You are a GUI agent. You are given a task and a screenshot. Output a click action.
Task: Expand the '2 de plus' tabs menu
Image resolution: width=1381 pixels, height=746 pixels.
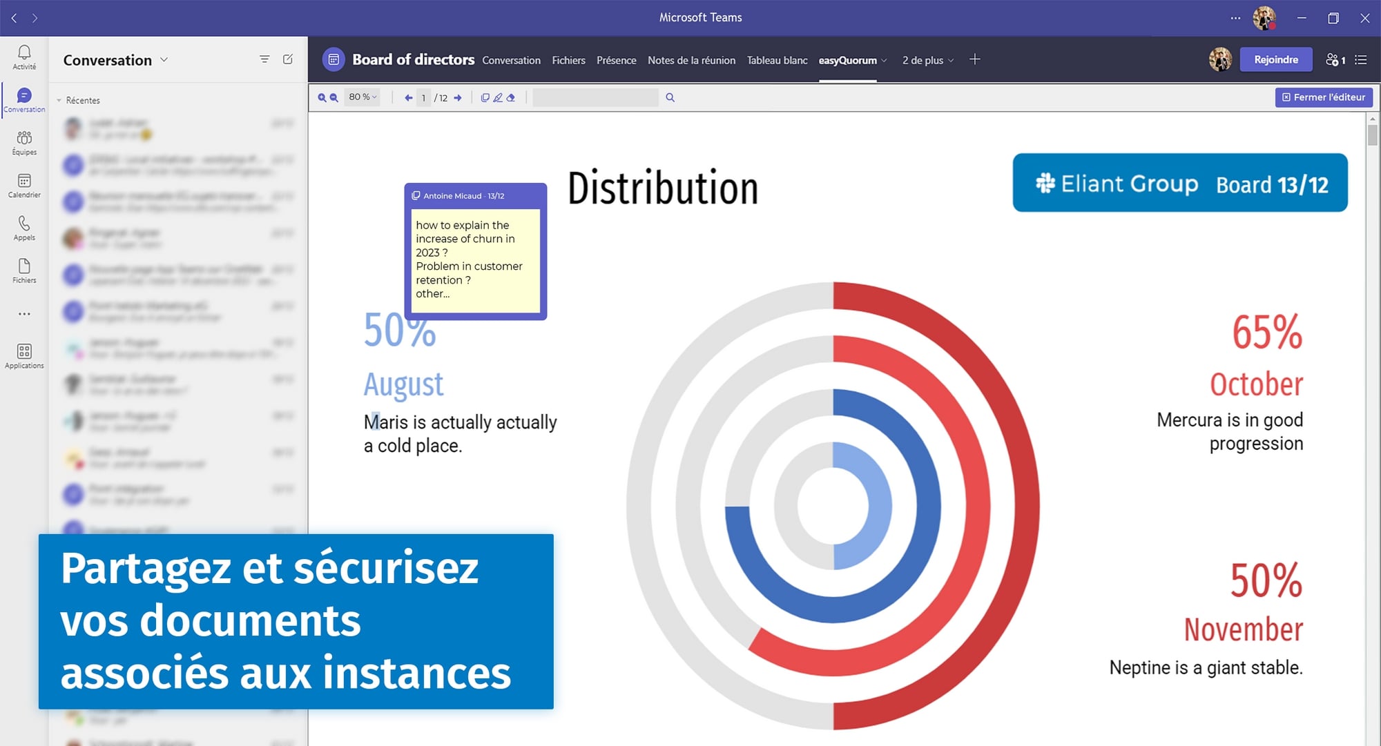[x=927, y=60]
